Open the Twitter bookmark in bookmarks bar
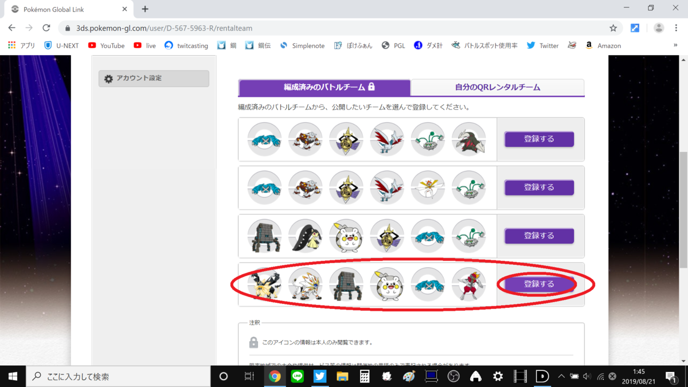The height and width of the screenshot is (387, 688). 542,45
